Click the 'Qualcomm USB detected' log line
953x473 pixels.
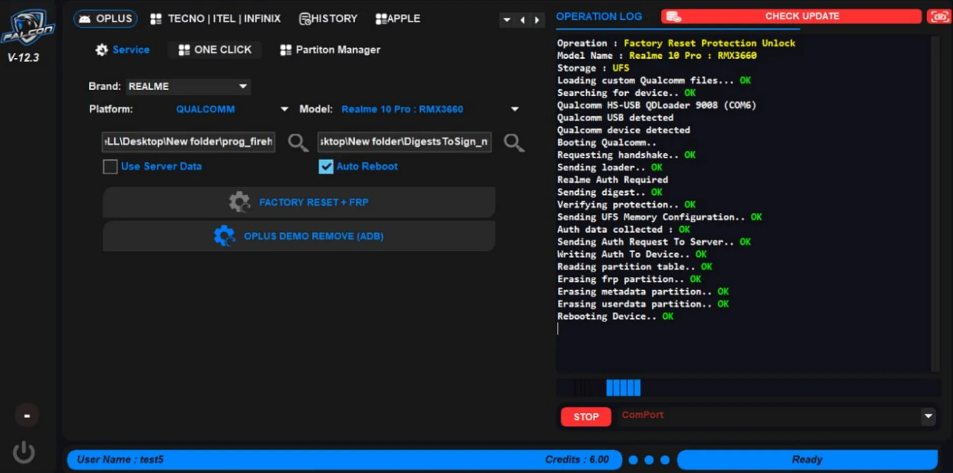pyautogui.click(x=615, y=118)
